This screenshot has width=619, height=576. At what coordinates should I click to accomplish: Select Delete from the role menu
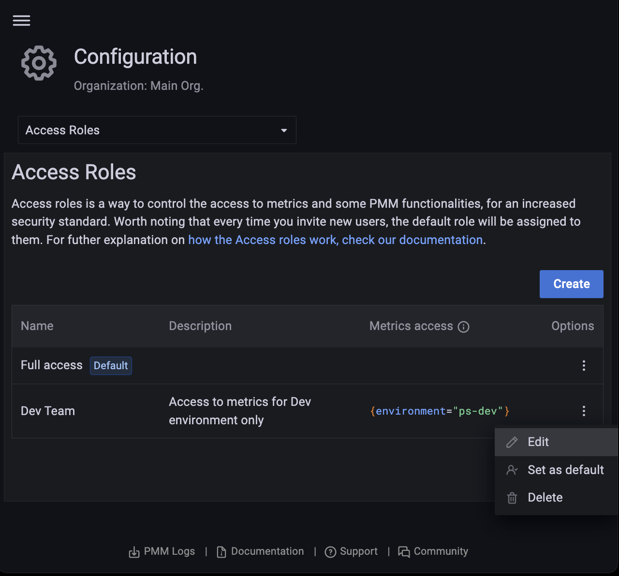545,498
